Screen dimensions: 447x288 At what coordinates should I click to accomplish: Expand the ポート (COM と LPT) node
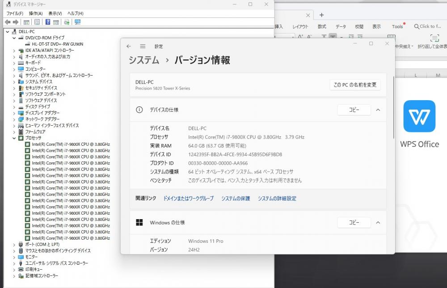tap(14, 245)
